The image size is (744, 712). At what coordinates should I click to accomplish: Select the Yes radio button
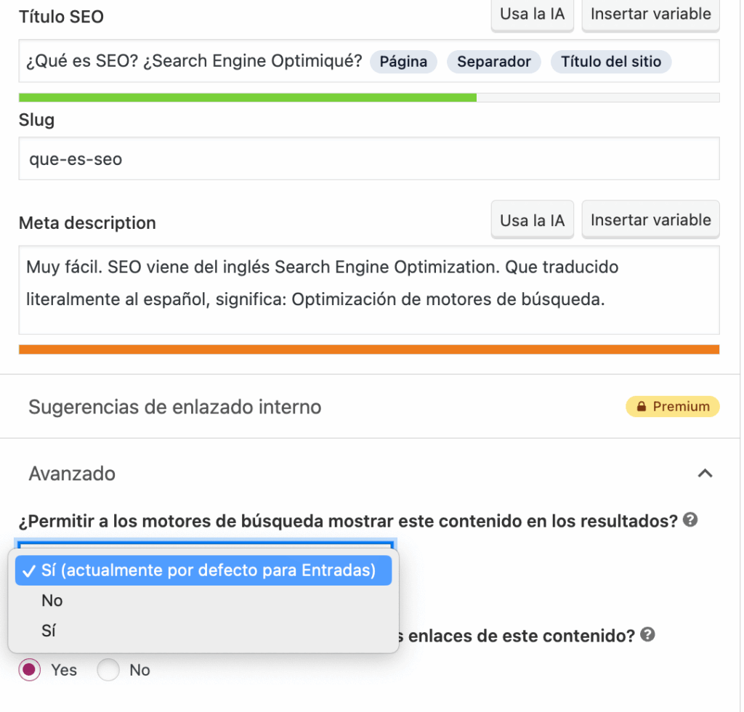[x=30, y=670]
